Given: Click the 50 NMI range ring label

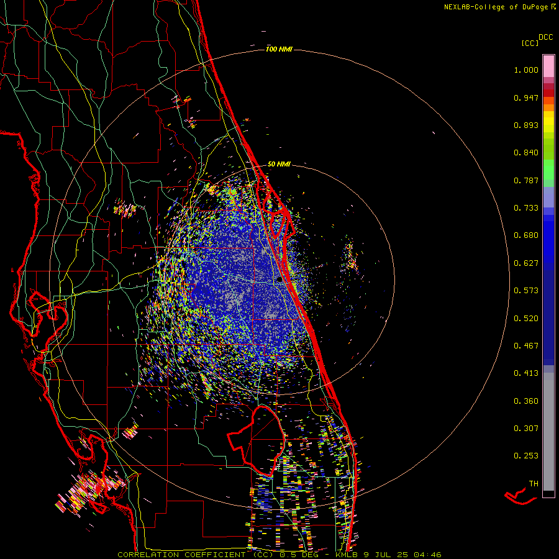Looking at the screenshot, I should pyautogui.click(x=279, y=164).
